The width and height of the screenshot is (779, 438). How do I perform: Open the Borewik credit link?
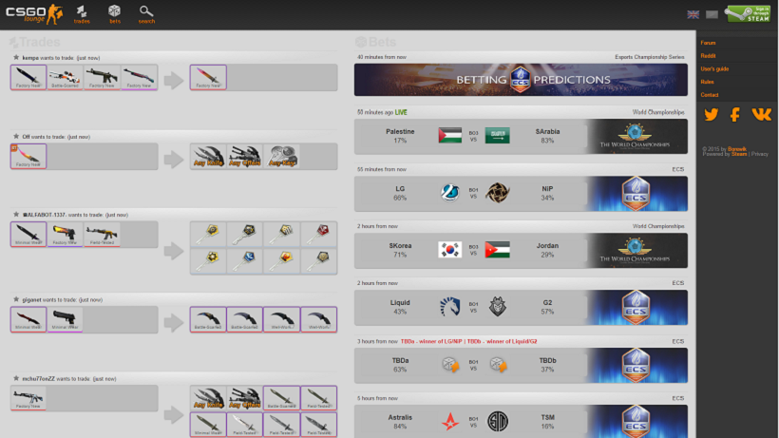tap(737, 149)
